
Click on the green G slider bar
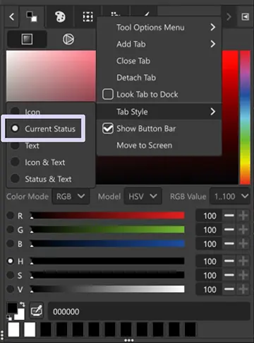[107, 229]
